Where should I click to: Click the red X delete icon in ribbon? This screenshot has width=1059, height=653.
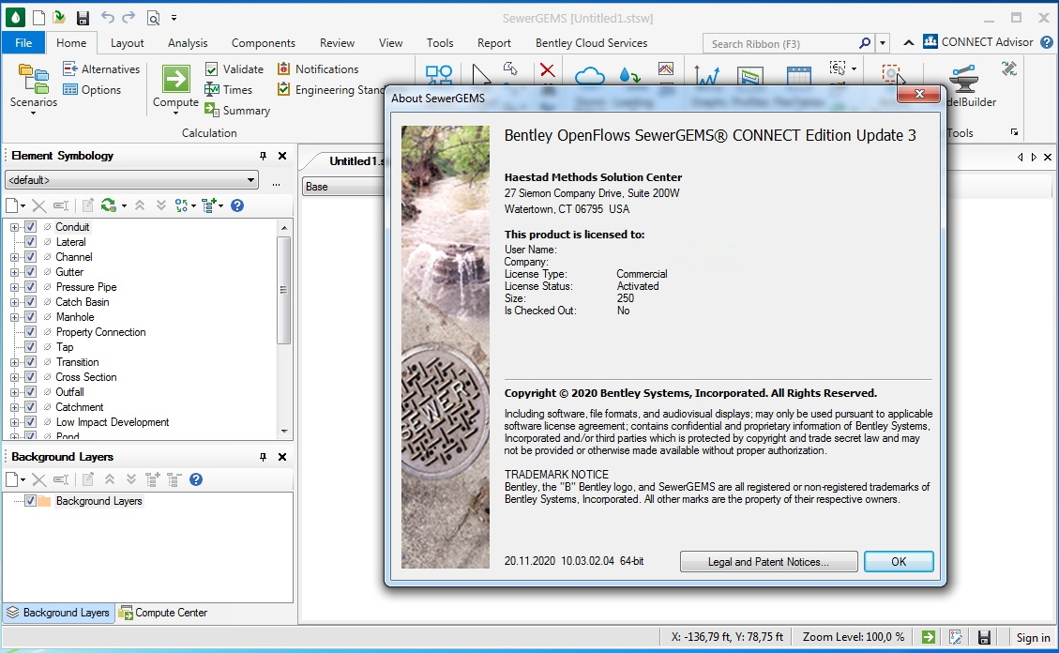547,69
